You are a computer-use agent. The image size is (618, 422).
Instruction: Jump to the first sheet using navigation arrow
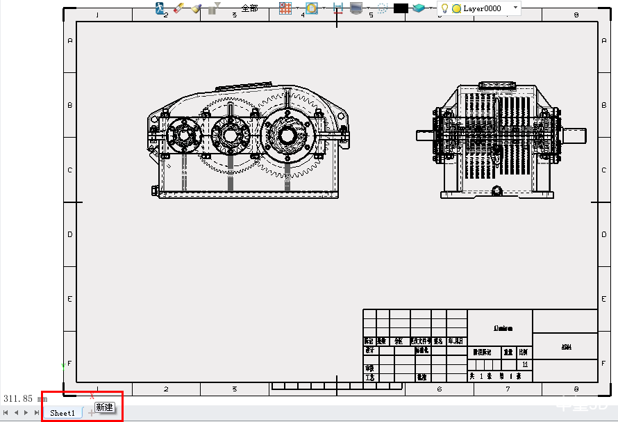[7, 413]
